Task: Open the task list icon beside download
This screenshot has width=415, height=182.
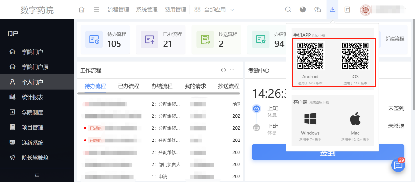Action: [347, 10]
